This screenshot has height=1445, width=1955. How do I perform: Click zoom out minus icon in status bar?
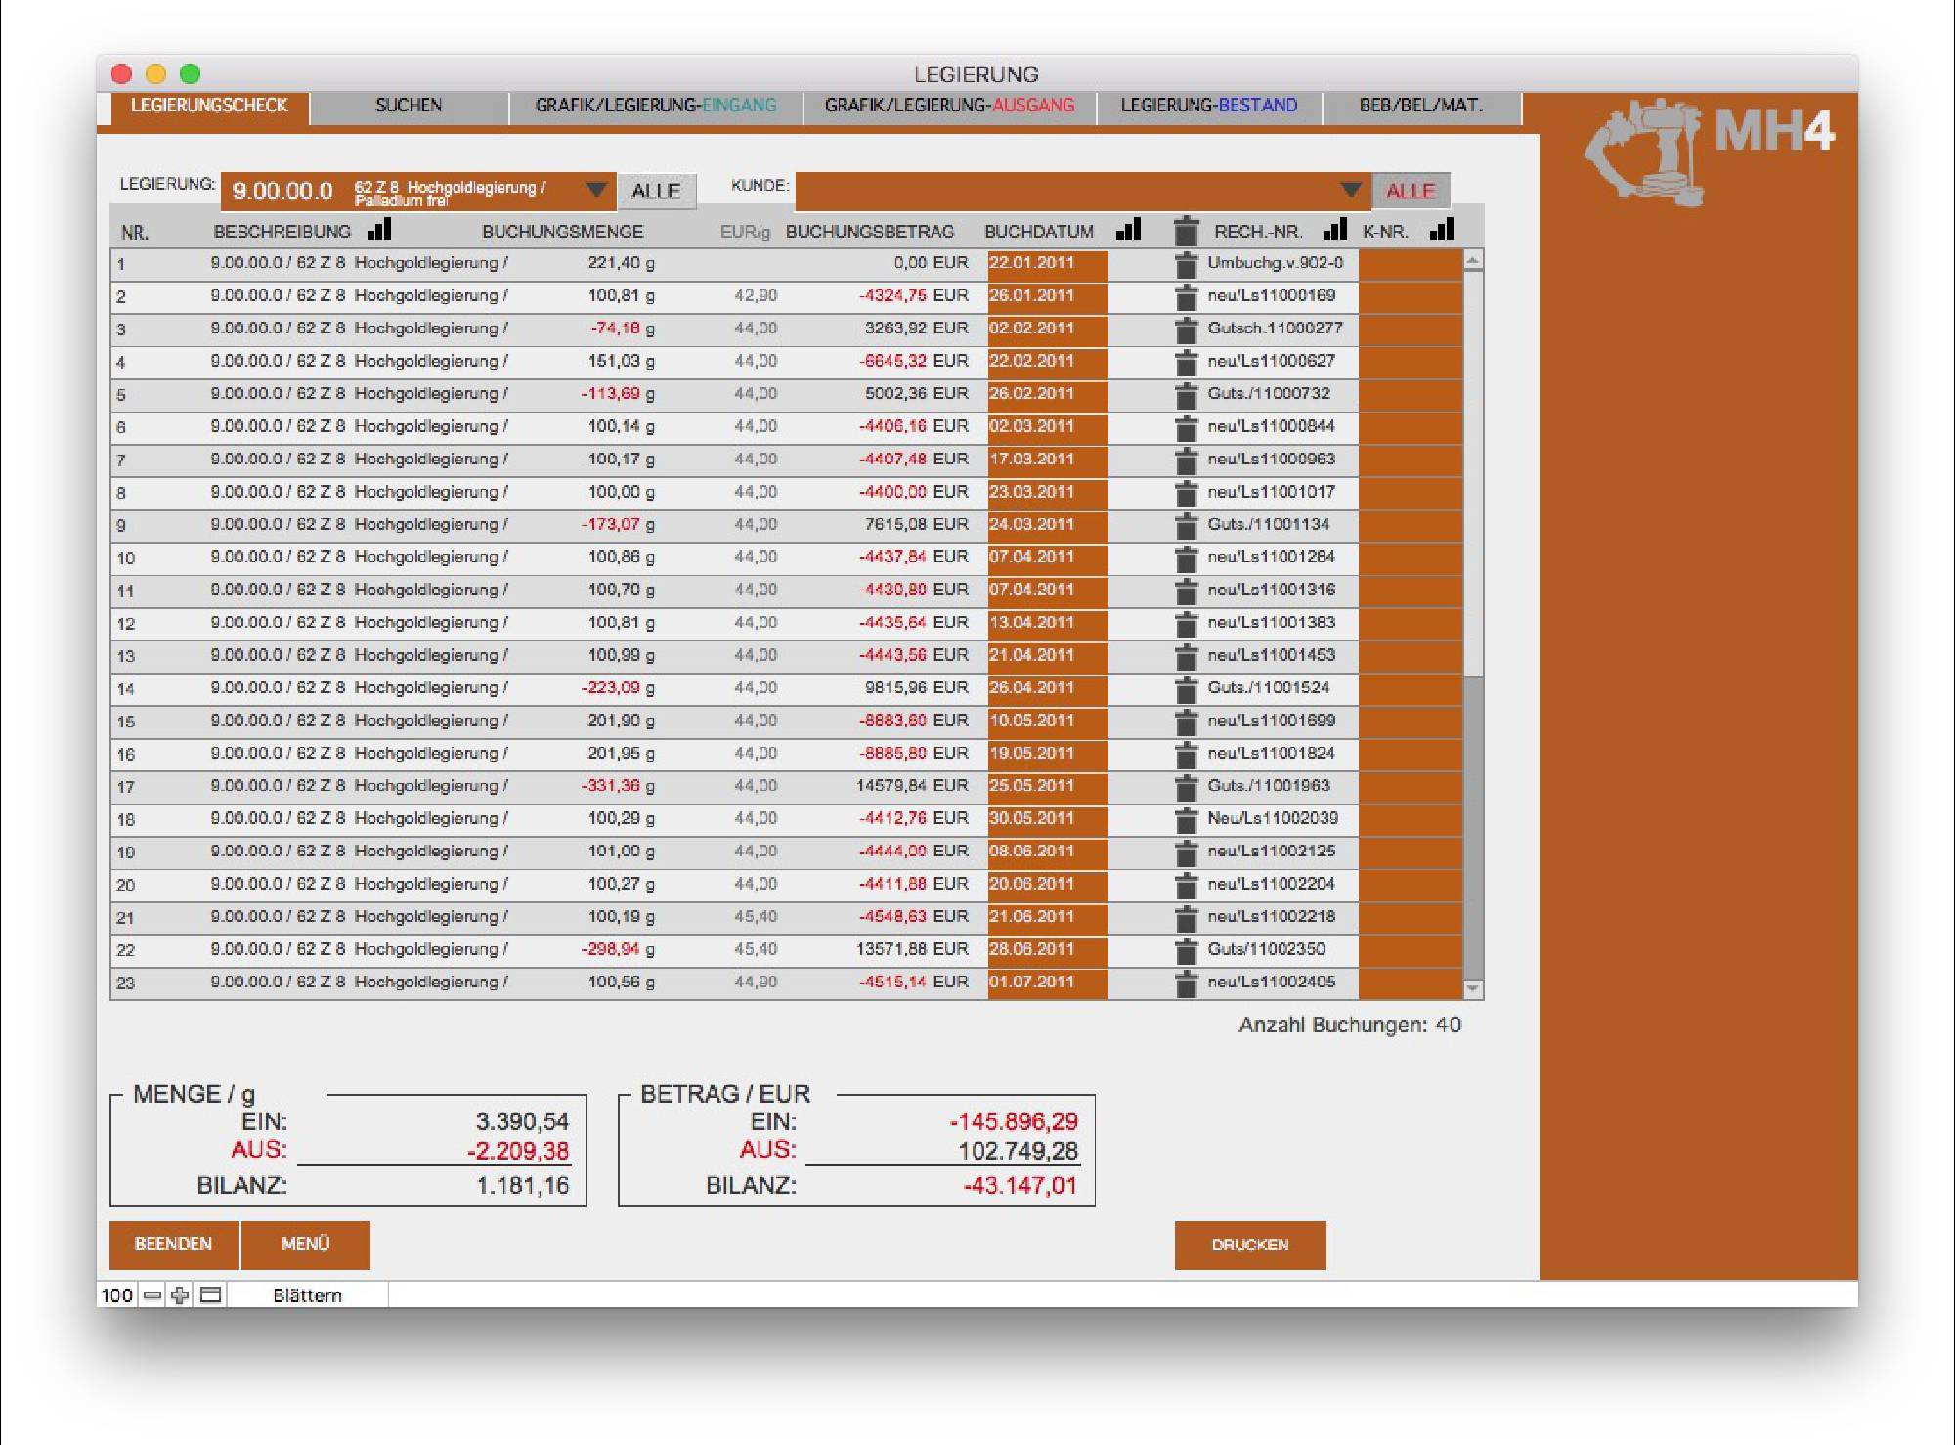click(152, 1295)
